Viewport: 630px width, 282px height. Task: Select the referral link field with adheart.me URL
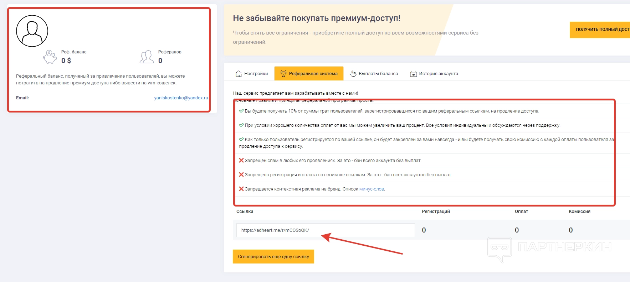click(x=326, y=230)
